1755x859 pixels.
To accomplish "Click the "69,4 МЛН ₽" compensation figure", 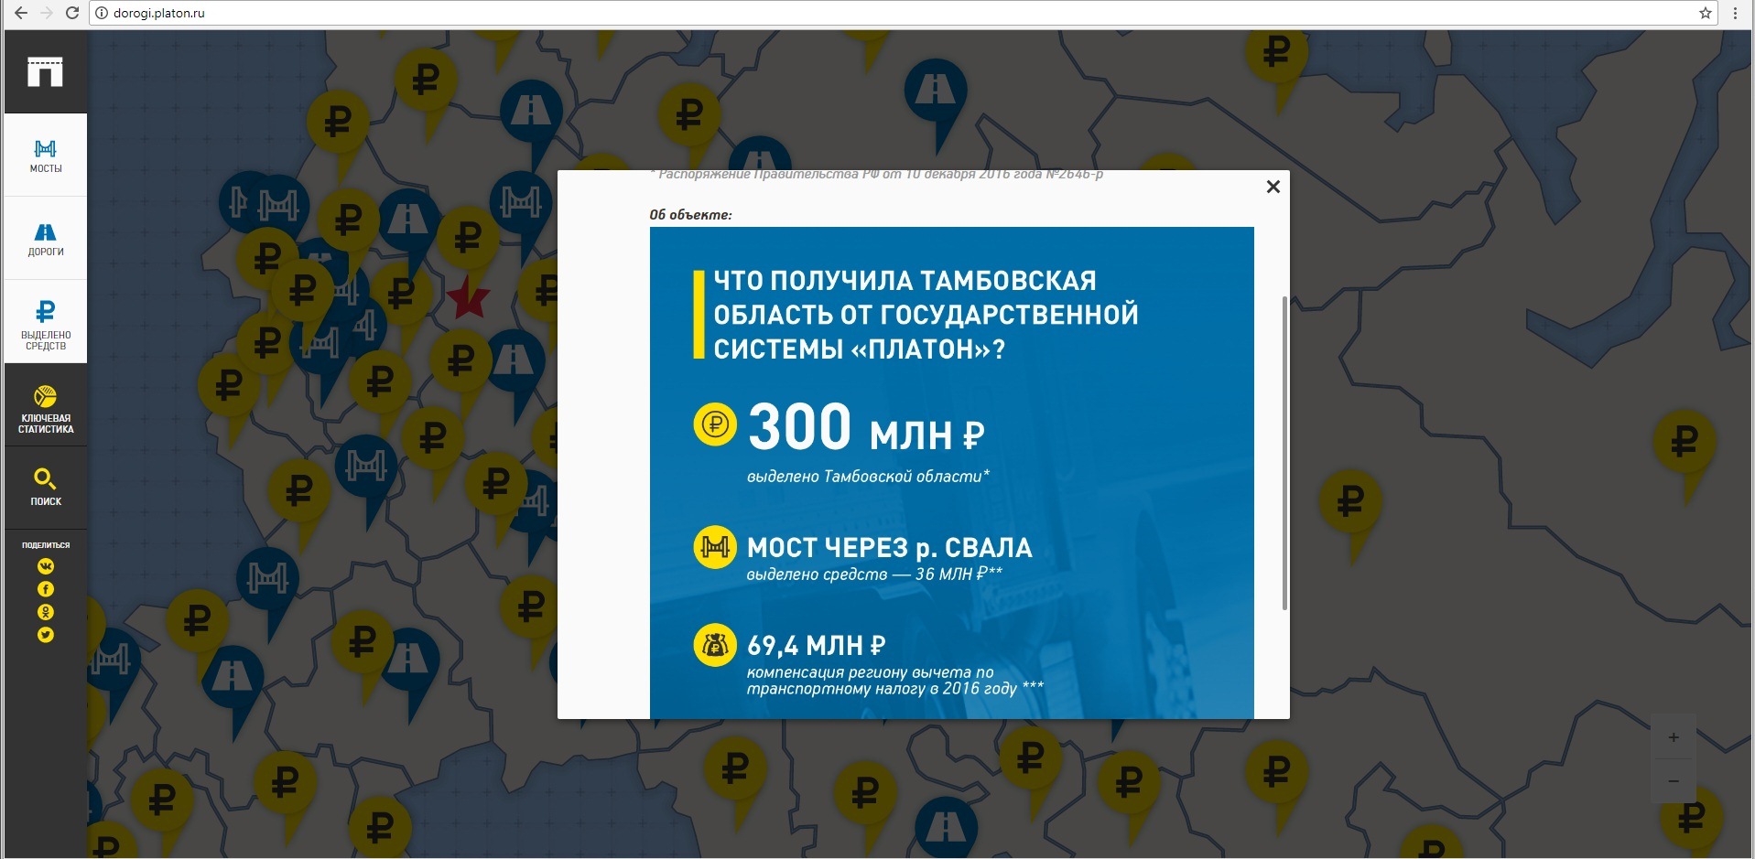I will coord(816,645).
